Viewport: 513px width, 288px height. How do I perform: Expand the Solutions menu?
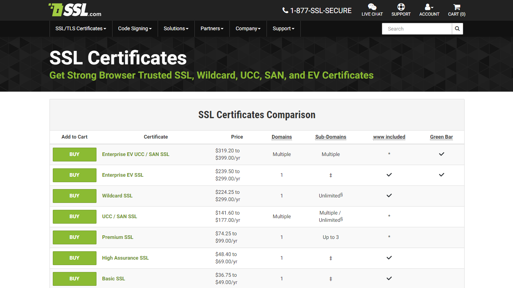pyautogui.click(x=176, y=28)
